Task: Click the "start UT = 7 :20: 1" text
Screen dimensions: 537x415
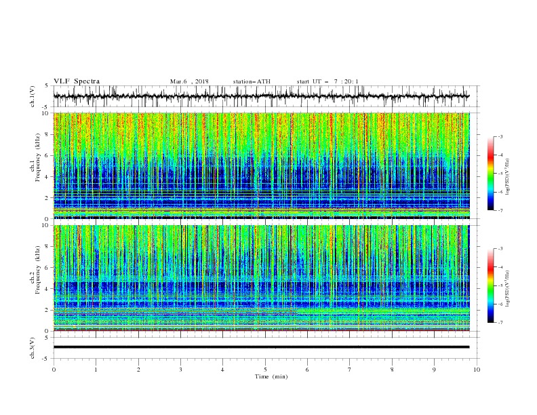Action: 327,81
